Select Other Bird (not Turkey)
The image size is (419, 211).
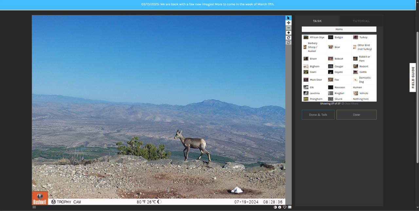[364, 47]
